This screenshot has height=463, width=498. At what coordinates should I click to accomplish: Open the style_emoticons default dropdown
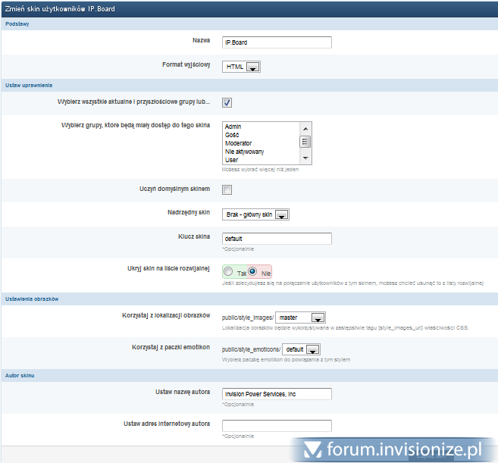coord(302,349)
